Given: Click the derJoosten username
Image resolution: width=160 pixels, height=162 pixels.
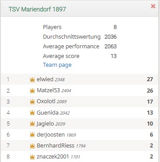Looking at the screenshot, I should [x=51, y=134].
